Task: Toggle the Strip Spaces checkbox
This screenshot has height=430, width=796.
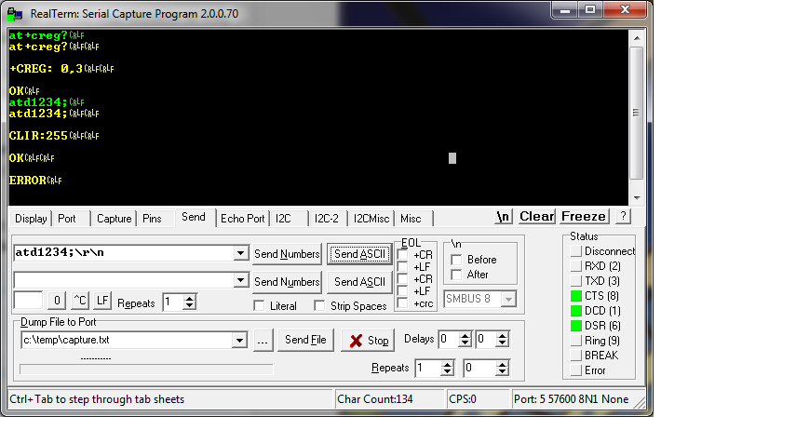Action: point(319,305)
